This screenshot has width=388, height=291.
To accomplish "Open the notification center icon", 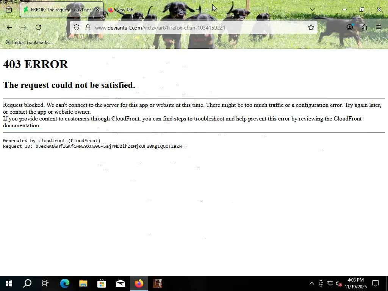I will tap(375, 283).
